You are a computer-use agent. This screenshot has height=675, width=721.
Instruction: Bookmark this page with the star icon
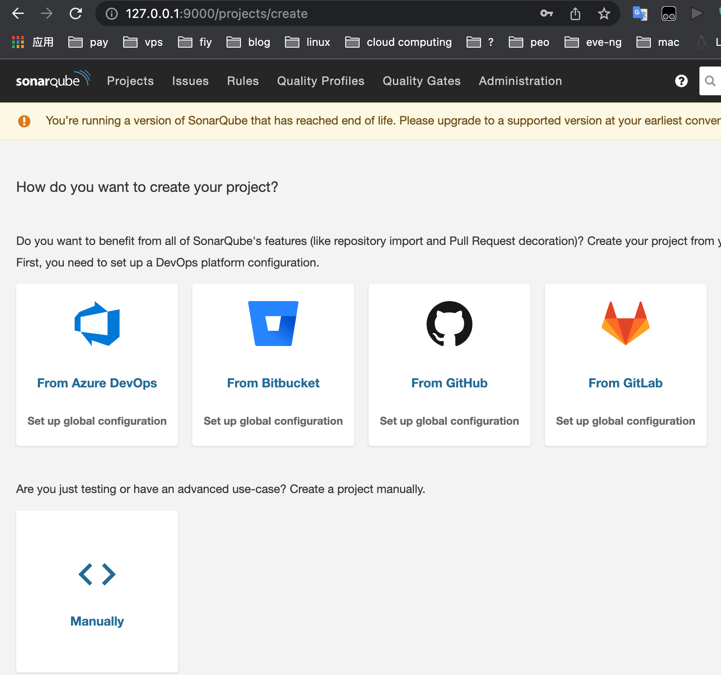pos(604,13)
